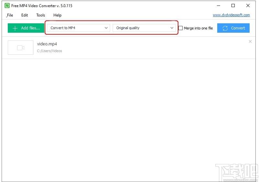The image size is (259, 182).
Task: Start conversion with the Convert button
Action: coord(233,28)
